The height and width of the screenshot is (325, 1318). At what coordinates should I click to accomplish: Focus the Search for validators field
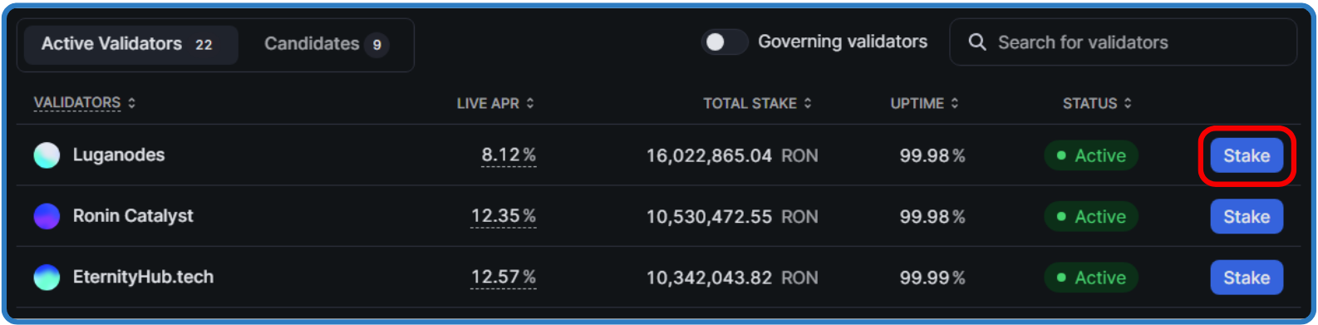pyautogui.click(x=1123, y=42)
